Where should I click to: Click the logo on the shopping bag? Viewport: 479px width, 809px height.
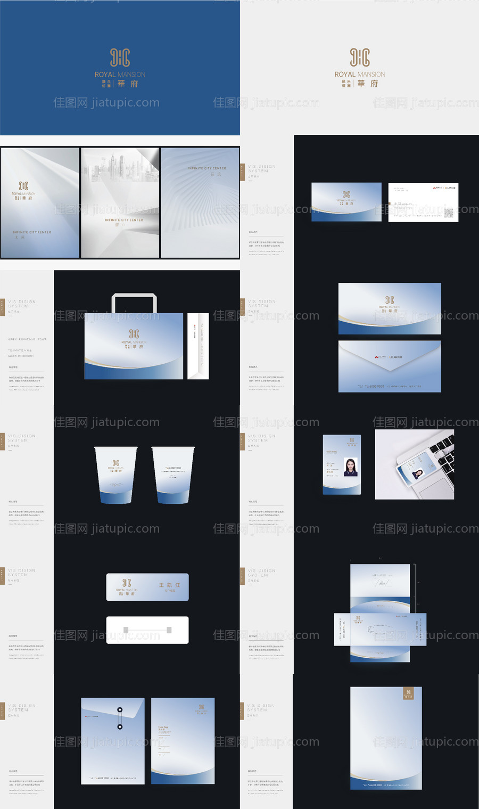point(134,334)
